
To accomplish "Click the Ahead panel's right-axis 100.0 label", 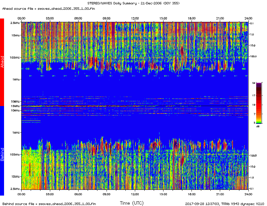I will pyautogui.click(x=253, y=56).
